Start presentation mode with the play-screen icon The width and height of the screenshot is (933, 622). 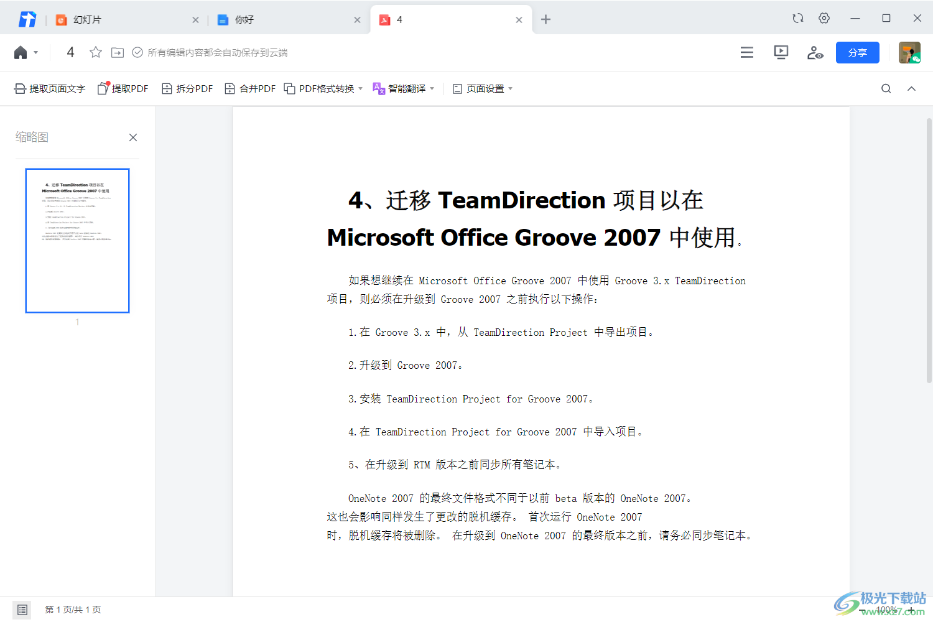click(781, 52)
